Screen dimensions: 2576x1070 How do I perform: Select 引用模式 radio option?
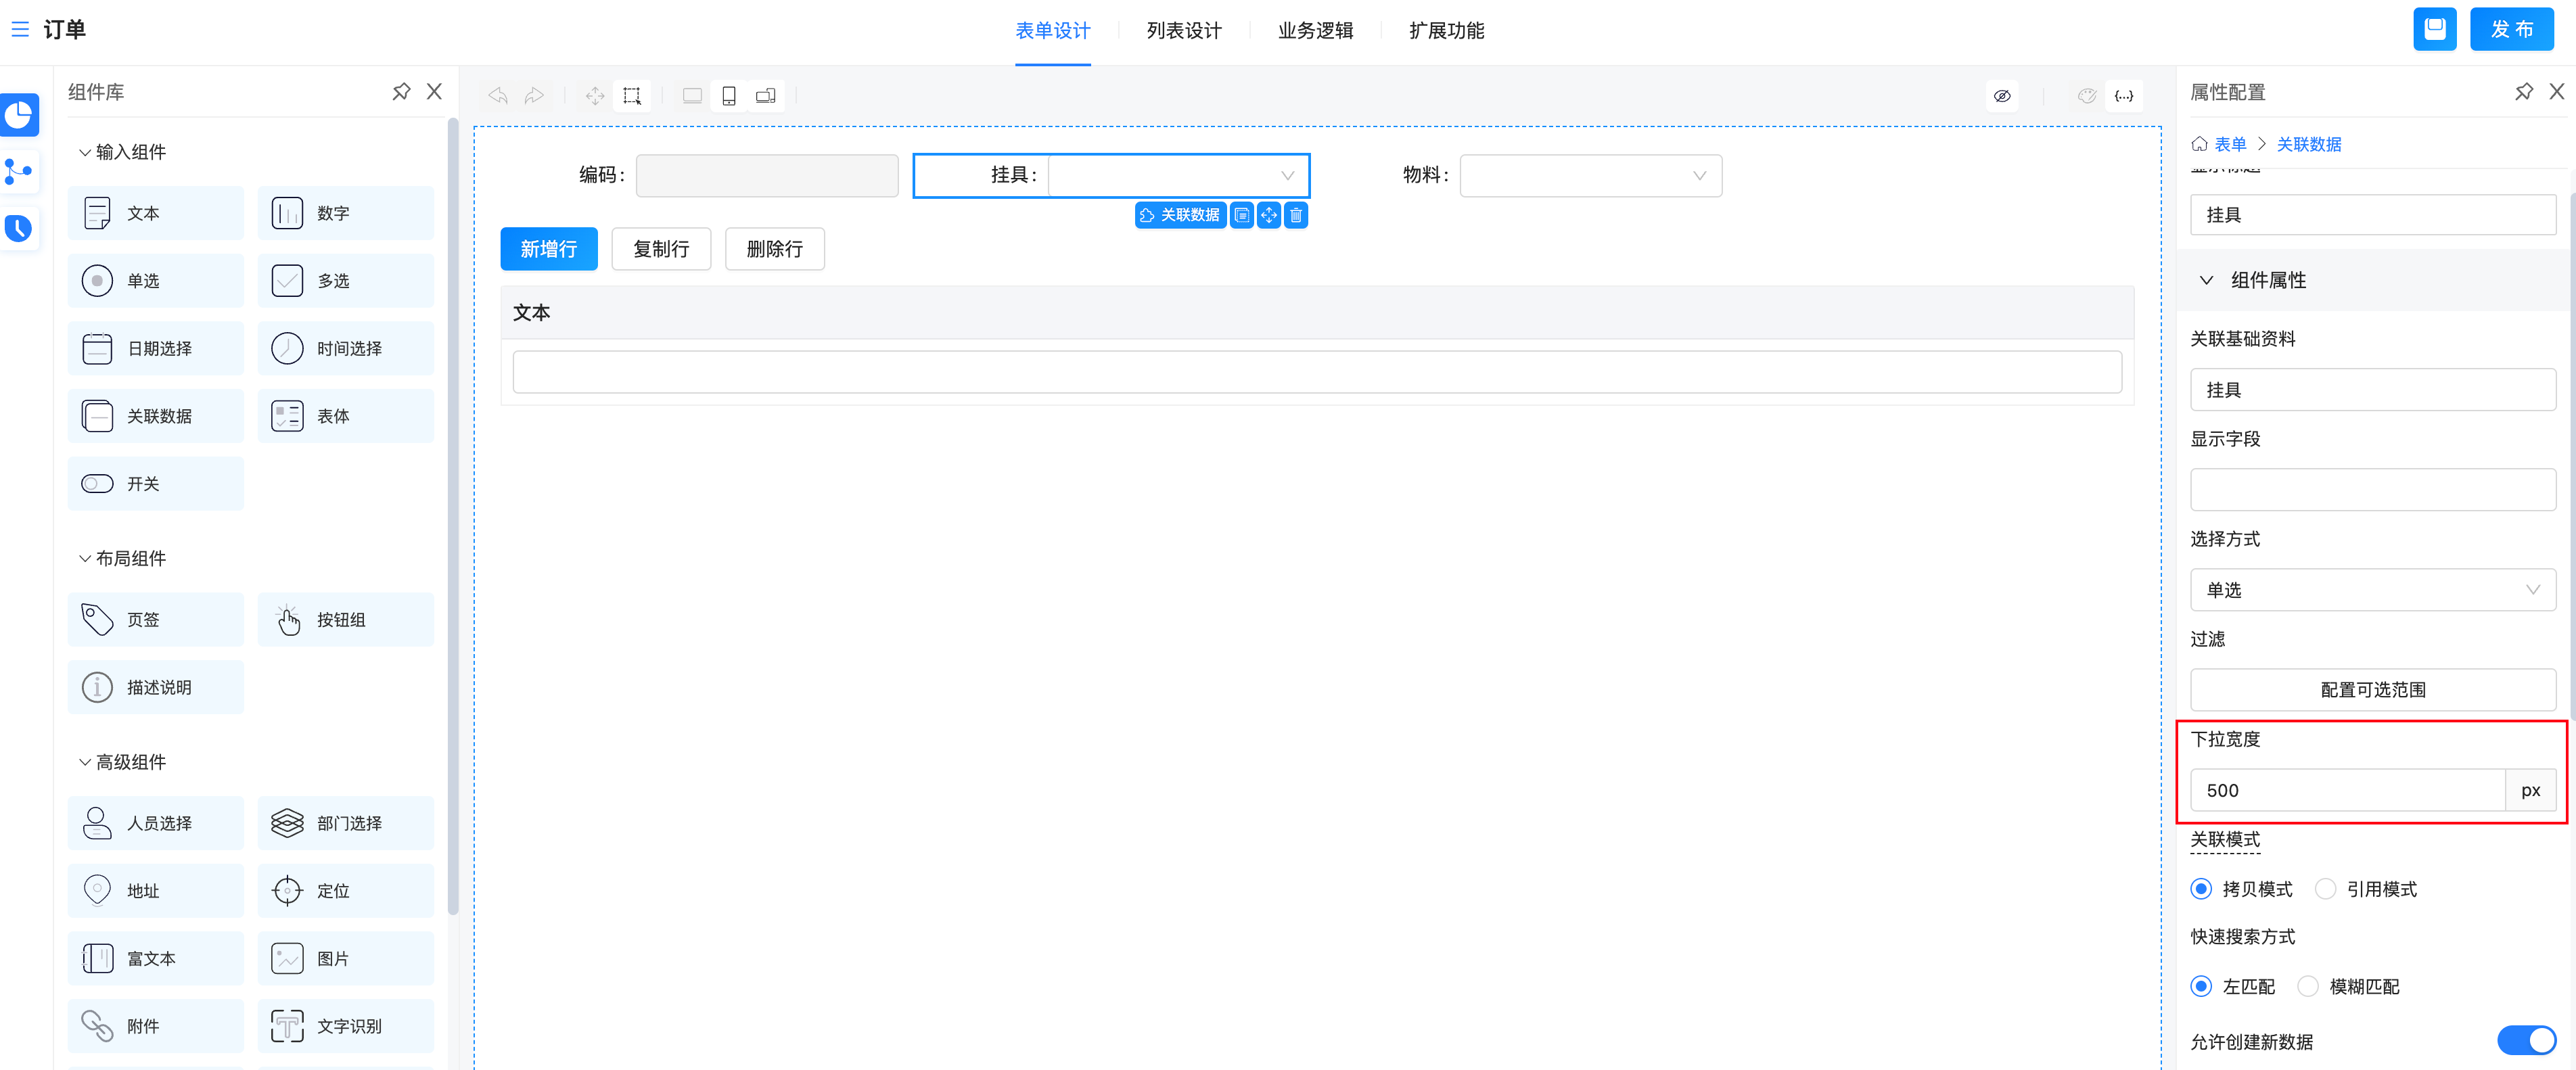click(x=2326, y=889)
